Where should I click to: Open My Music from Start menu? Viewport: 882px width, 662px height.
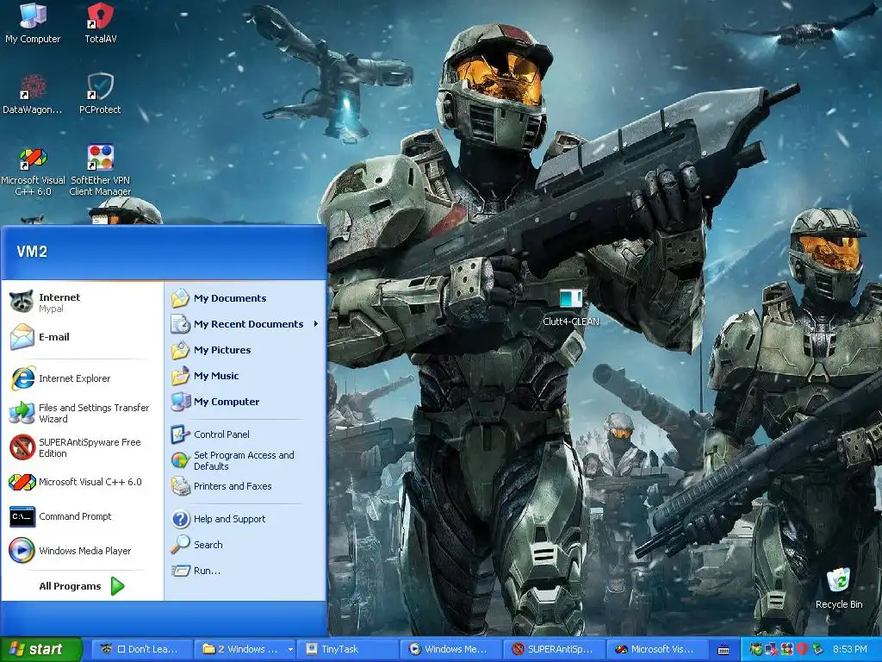pos(245,376)
